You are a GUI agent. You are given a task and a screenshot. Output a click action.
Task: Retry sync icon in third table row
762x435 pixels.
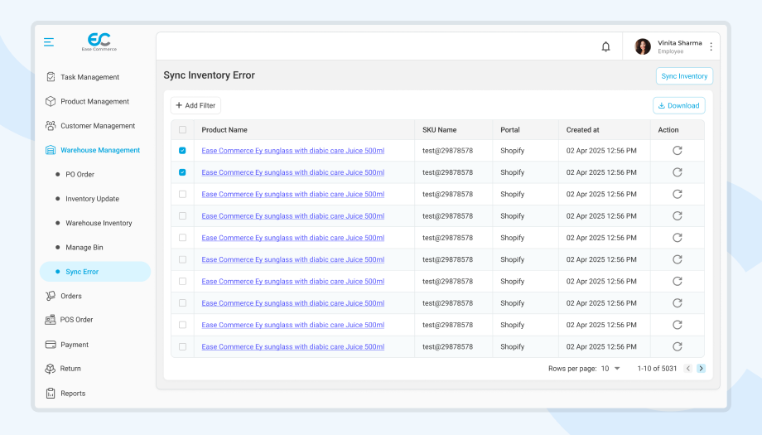tap(678, 195)
